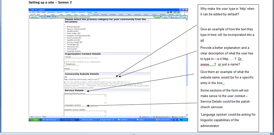Click the scroll down arrow of page scrollbar
Screen dimensions: 274x135
187,115
